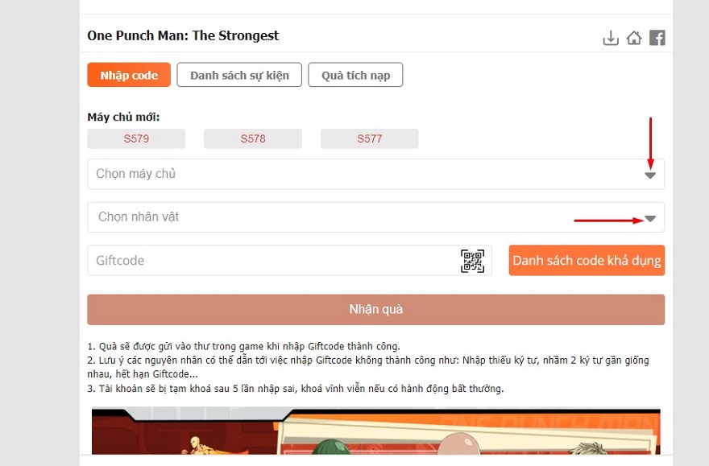Click the One Punch Man: The Strongest title
The width and height of the screenshot is (709, 466).
tap(183, 35)
